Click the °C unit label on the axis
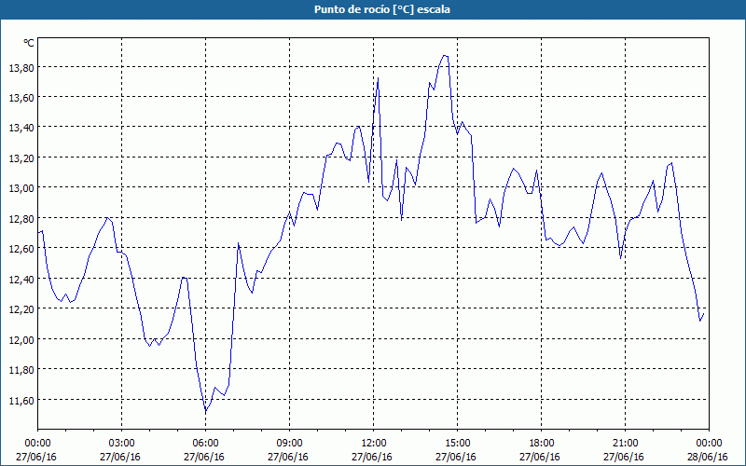The image size is (746, 466). 29,43
